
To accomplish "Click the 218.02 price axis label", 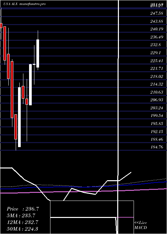I will coord(157,77).
